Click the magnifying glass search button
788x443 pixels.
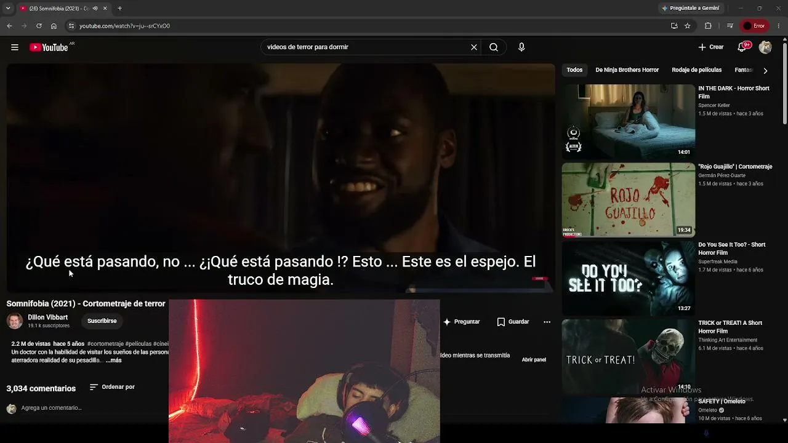(494, 47)
